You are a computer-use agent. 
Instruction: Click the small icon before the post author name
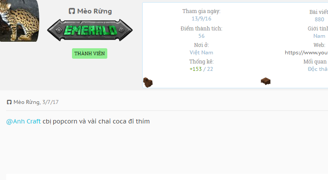point(9,102)
